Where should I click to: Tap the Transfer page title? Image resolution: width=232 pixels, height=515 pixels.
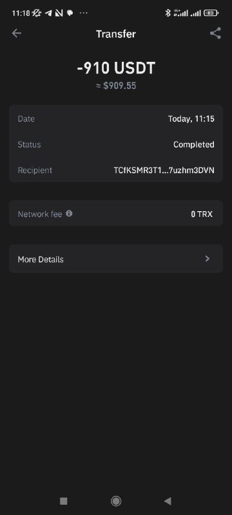pos(116,34)
